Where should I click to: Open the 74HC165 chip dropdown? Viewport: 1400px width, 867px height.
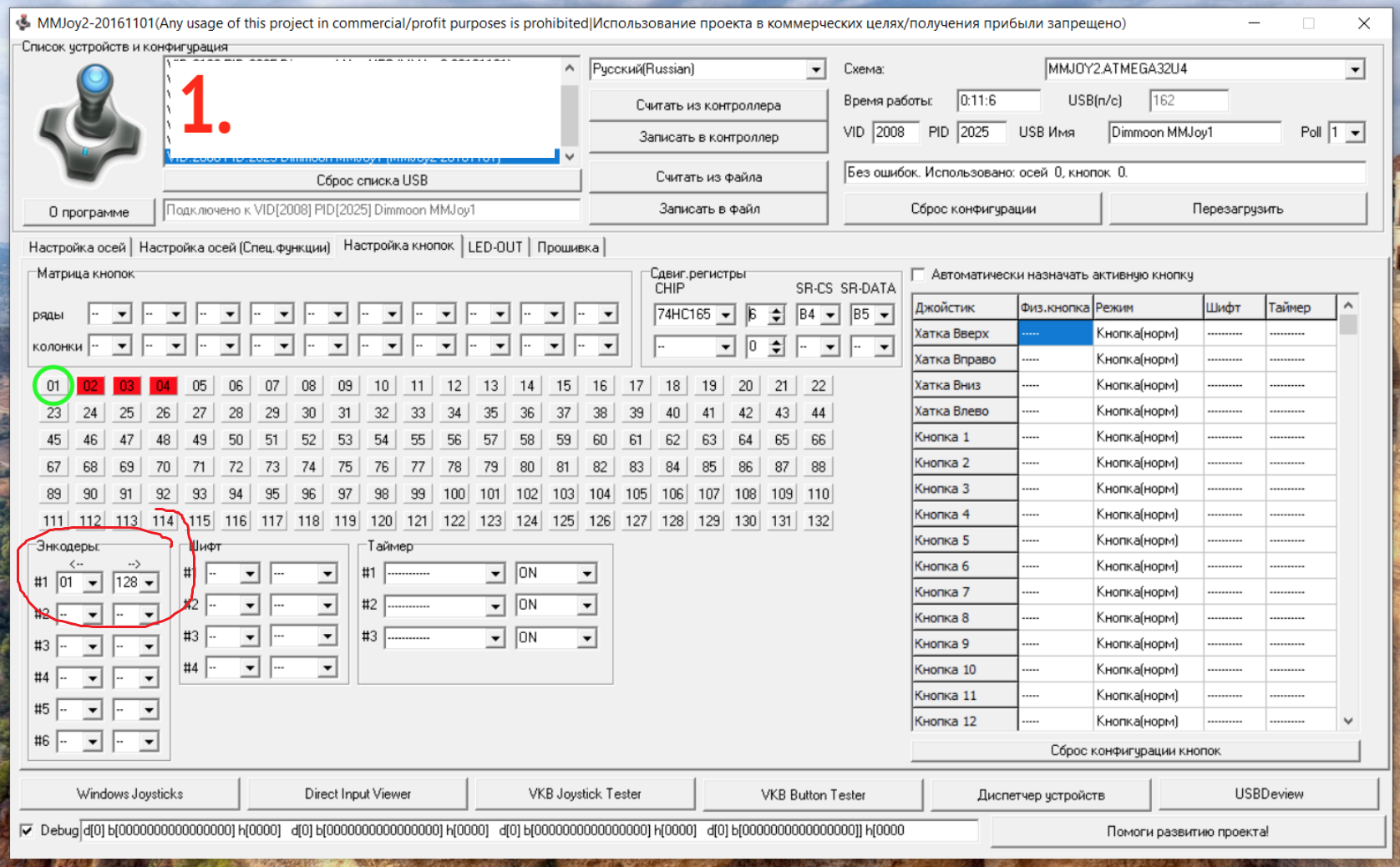[x=726, y=315]
